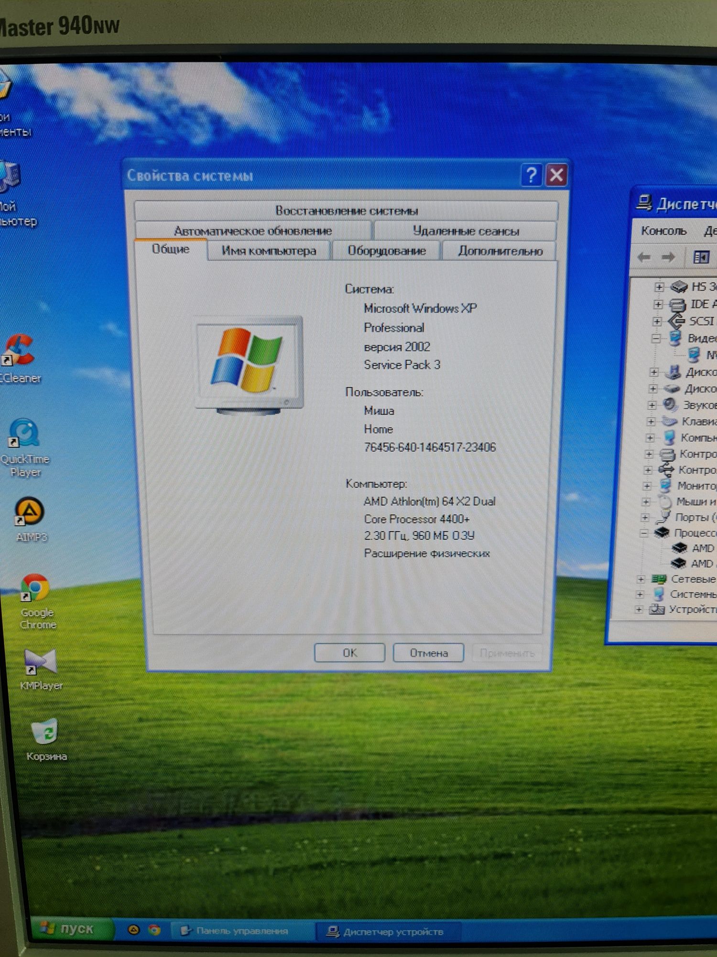Select the Порты ports category icon
The width and height of the screenshot is (717, 957).
coord(663,517)
